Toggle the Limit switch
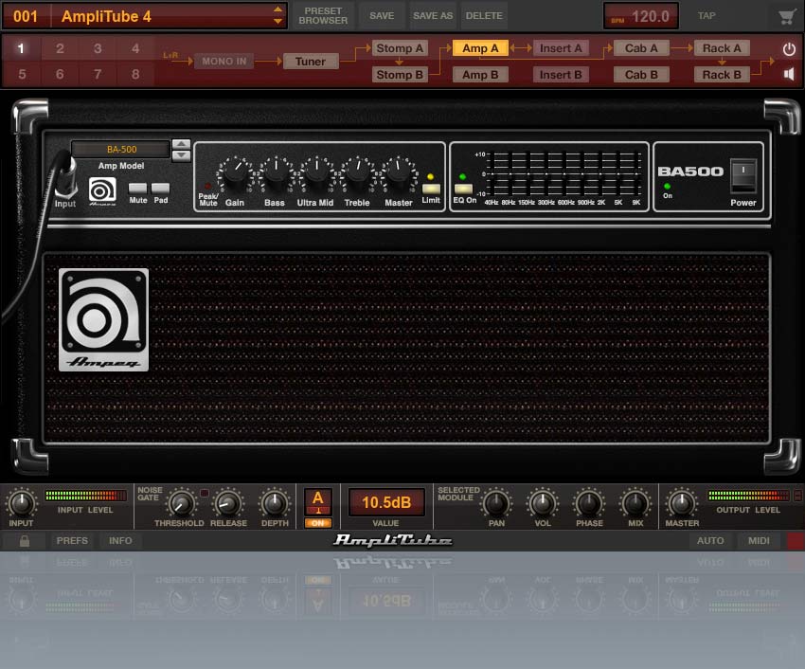Screen dimensions: 805x669 431,189
